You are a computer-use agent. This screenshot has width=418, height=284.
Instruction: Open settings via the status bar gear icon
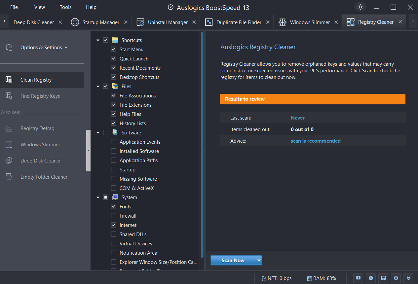(x=396, y=278)
